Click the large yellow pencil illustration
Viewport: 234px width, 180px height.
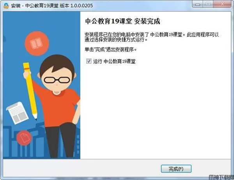click(x=30, y=91)
